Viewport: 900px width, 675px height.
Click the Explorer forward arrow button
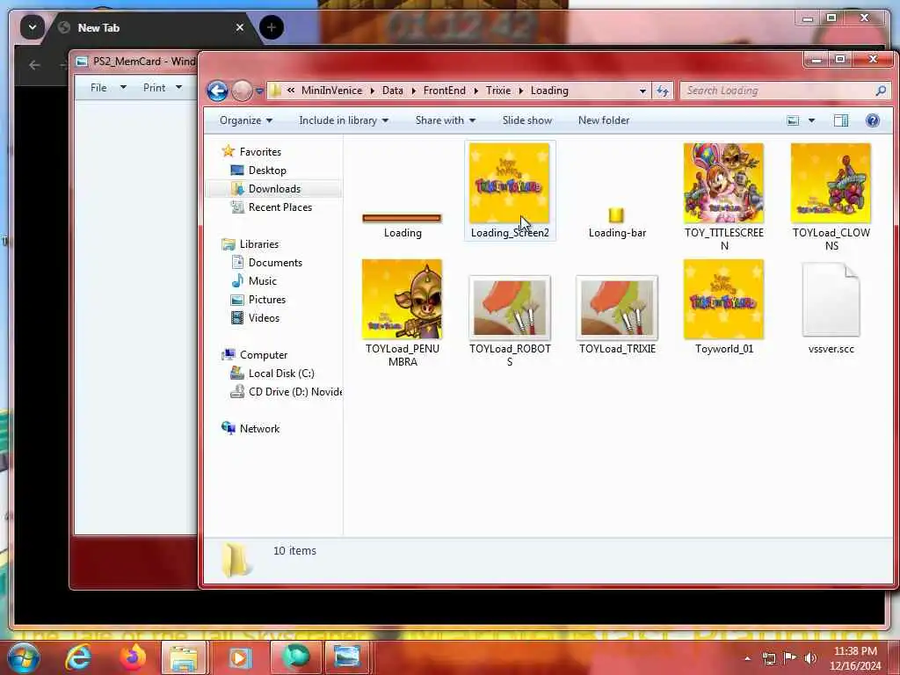point(243,91)
